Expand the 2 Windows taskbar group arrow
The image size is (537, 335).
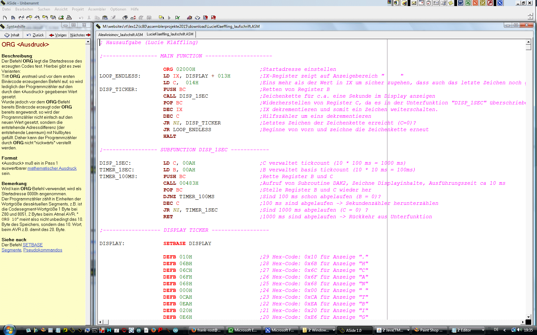(x=334, y=330)
